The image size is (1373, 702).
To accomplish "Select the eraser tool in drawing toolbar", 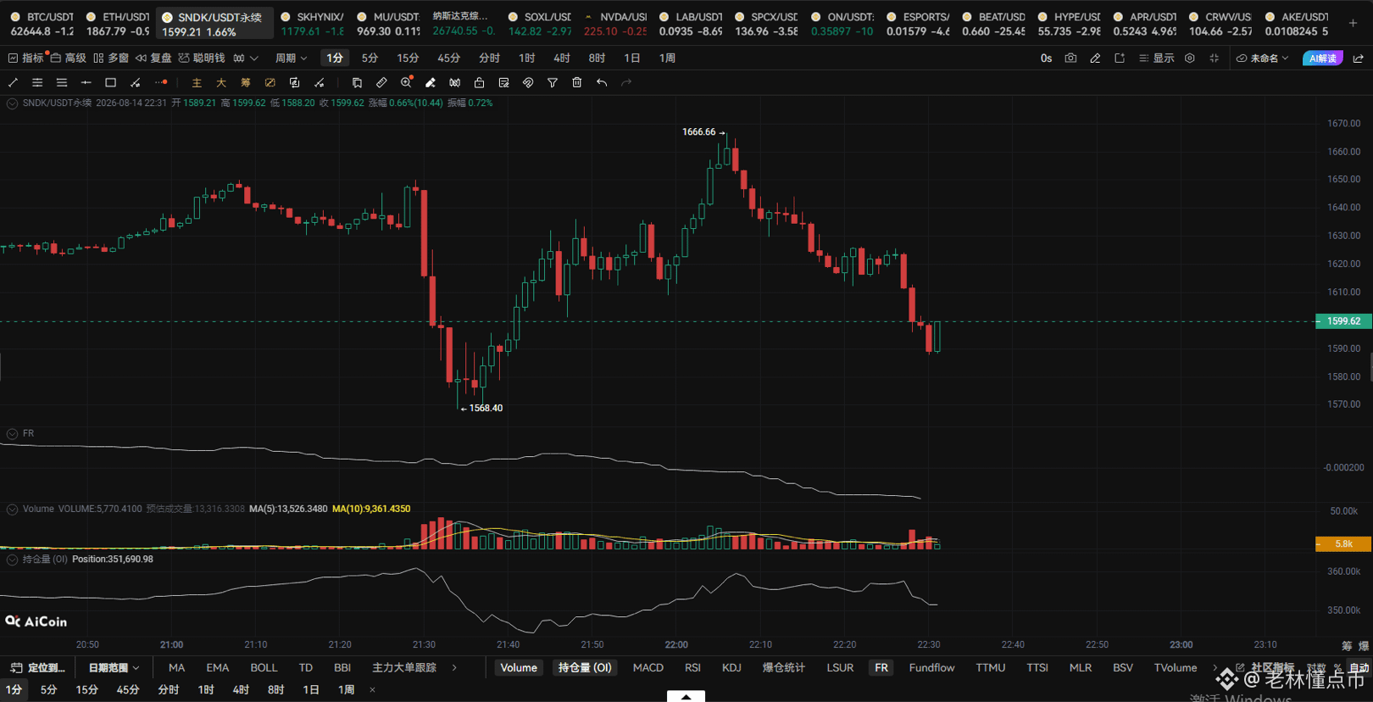I will 431,82.
